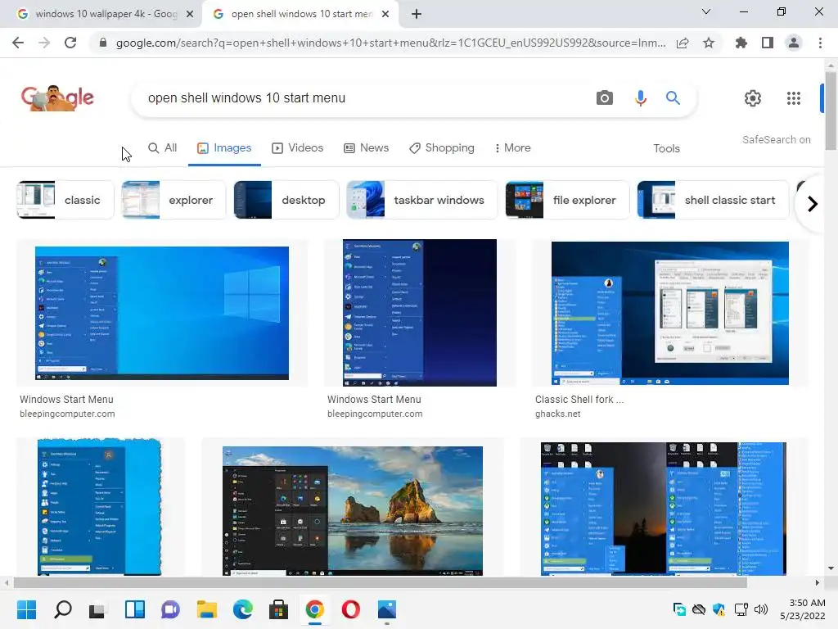Filter images by explorer chip

point(173,200)
